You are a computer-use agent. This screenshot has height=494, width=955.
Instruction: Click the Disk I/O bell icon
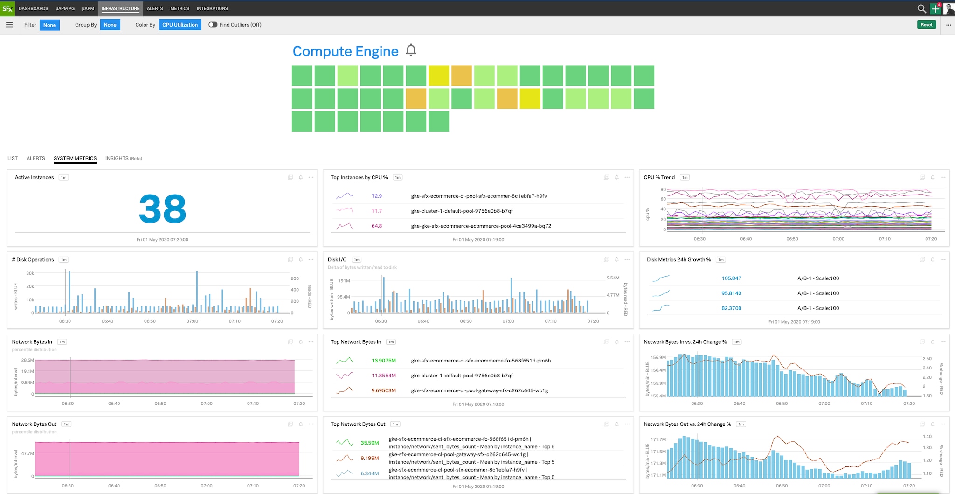(x=617, y=259)
